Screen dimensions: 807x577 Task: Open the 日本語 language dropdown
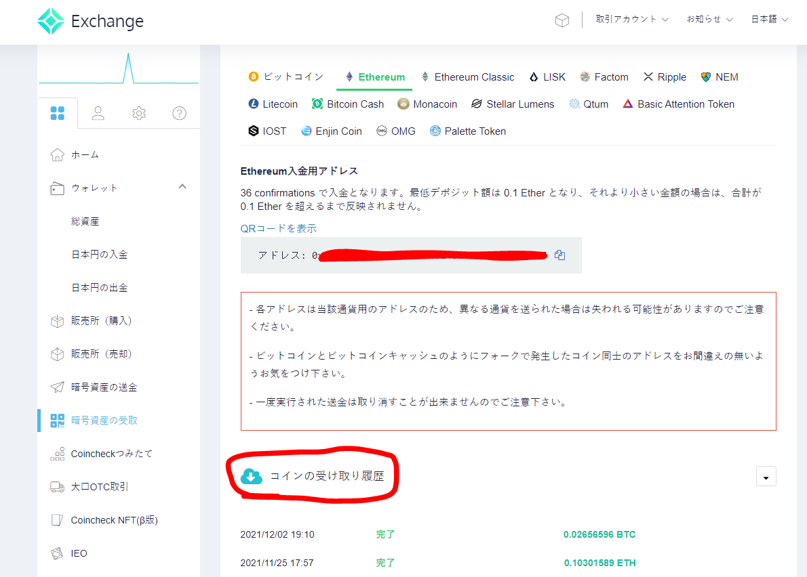pyautogui.click(x=769, y=20)
